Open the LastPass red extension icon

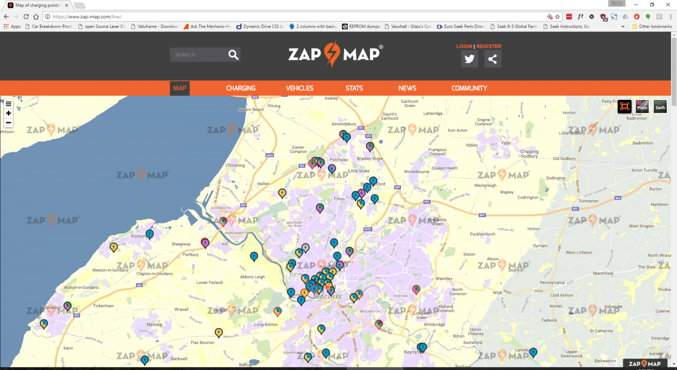pyautogui.click(x=569, y=17)
